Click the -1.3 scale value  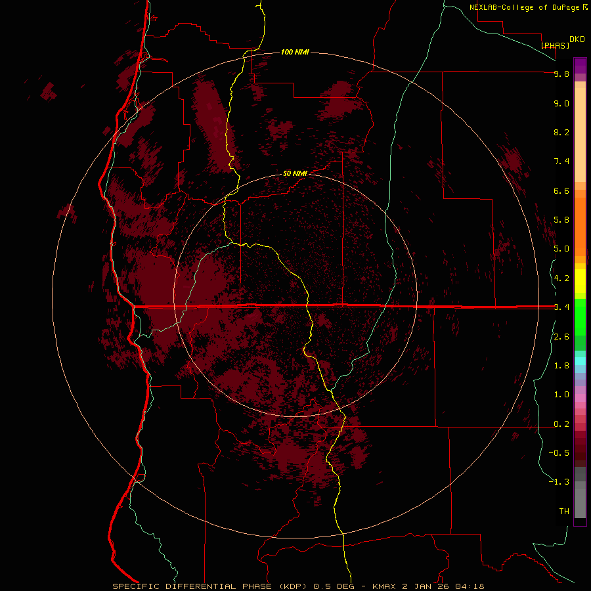559,482
